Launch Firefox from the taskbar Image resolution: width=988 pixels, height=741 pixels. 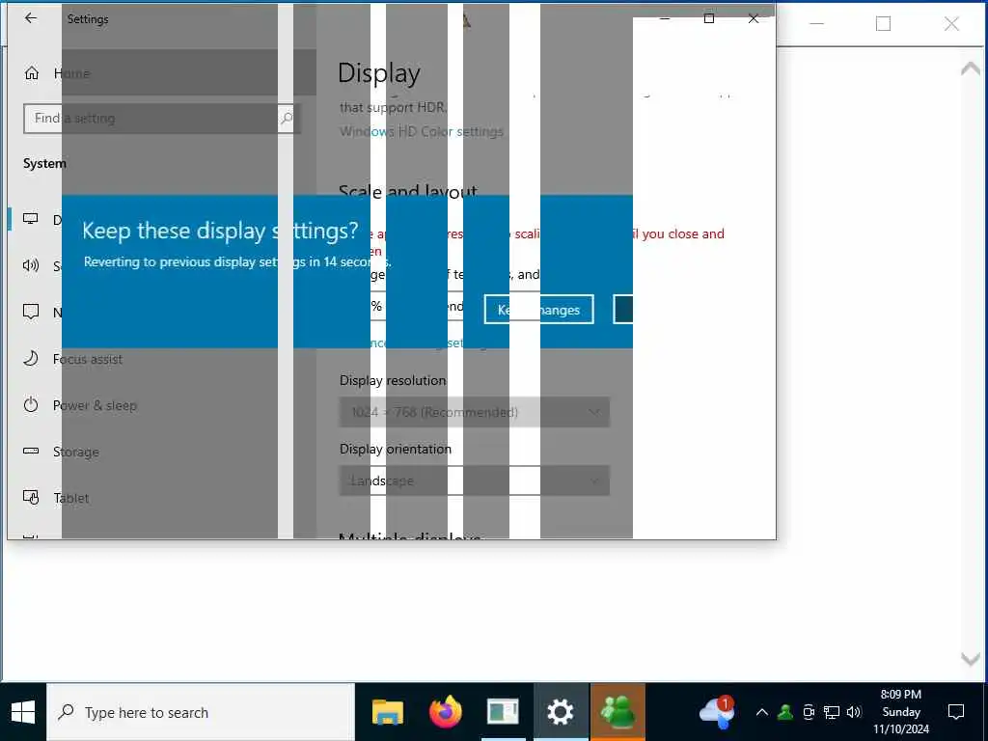(446, 713)
